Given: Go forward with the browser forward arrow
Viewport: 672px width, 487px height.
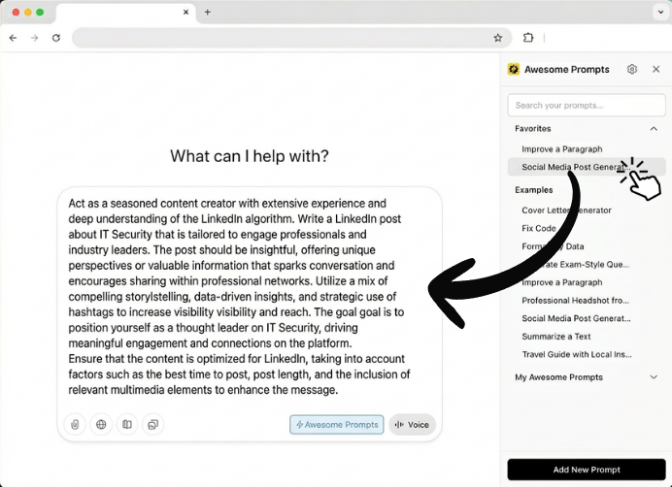Looking at the screenshot, I should [34, 38].
